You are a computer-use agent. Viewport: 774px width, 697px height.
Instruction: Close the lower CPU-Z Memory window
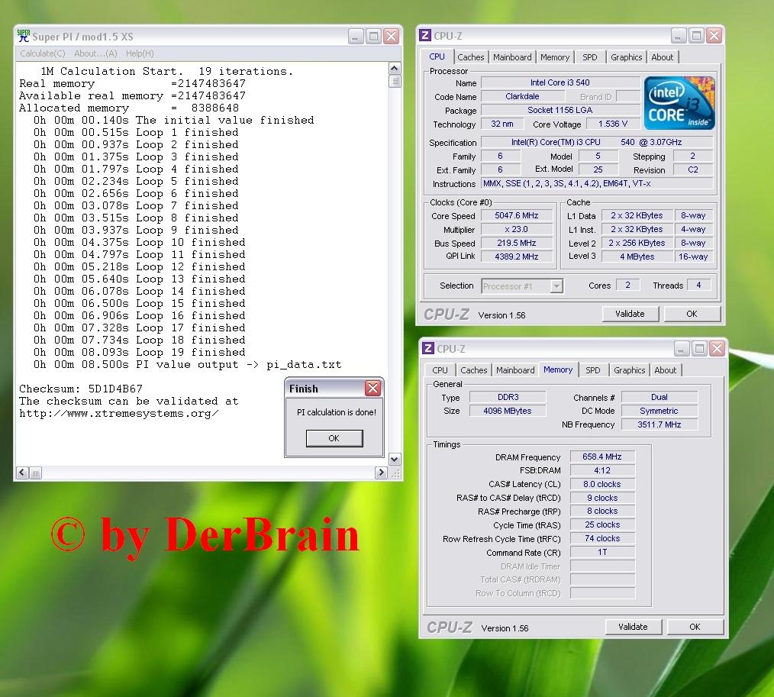pos(717,349)
